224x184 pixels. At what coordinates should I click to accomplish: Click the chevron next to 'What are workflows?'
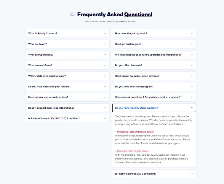coord(105,65)
